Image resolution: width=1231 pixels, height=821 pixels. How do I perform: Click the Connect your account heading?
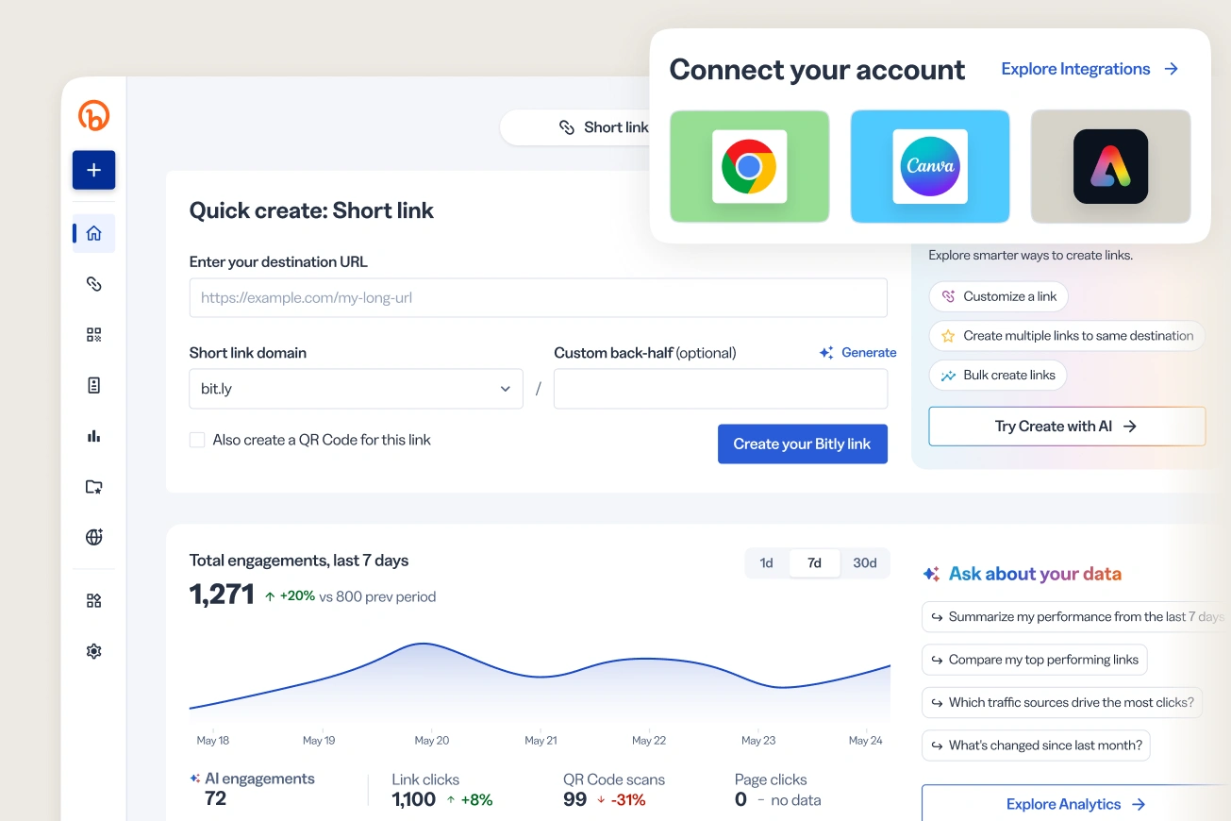pyautogui.click(x=817, y=70)
